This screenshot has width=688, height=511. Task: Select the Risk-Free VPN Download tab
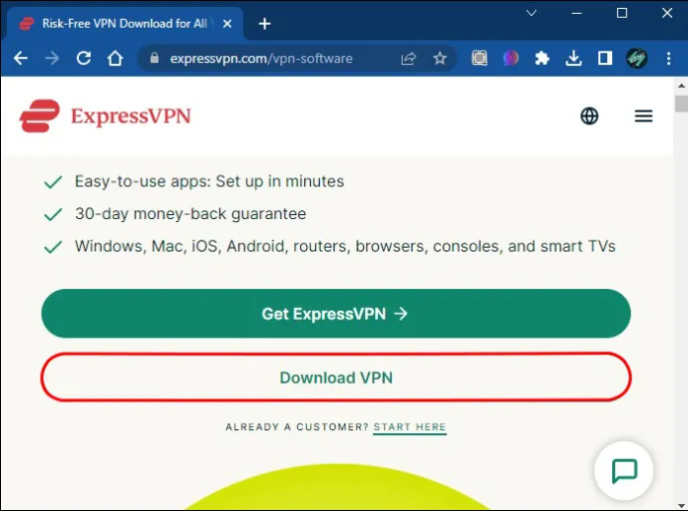pos(123,24)
